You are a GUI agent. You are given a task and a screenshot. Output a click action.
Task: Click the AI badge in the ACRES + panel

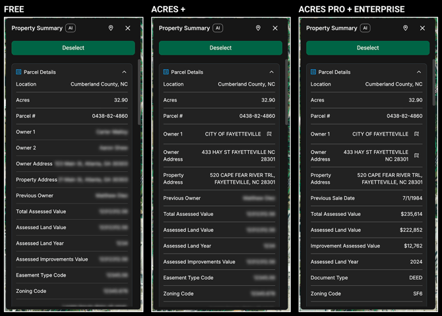pos(218,28)
